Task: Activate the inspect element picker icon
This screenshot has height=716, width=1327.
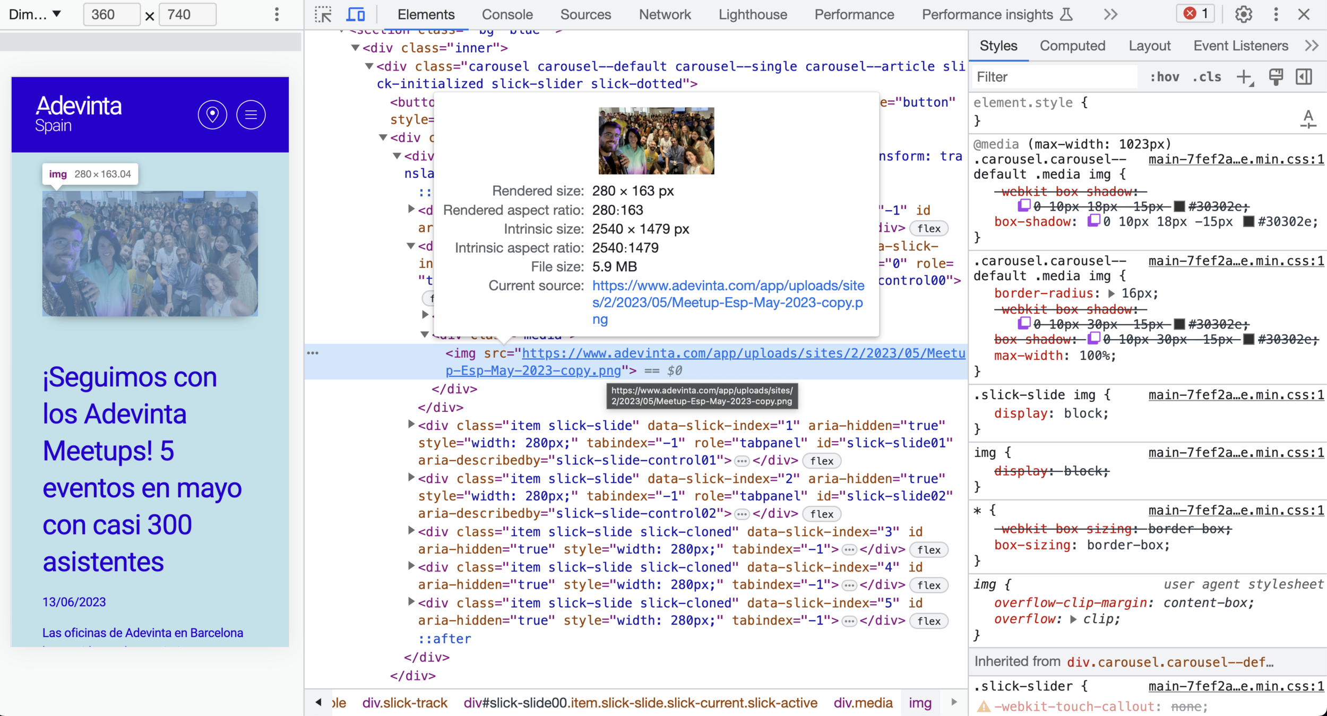Action: pyautogui.click(x=323, y=14)
